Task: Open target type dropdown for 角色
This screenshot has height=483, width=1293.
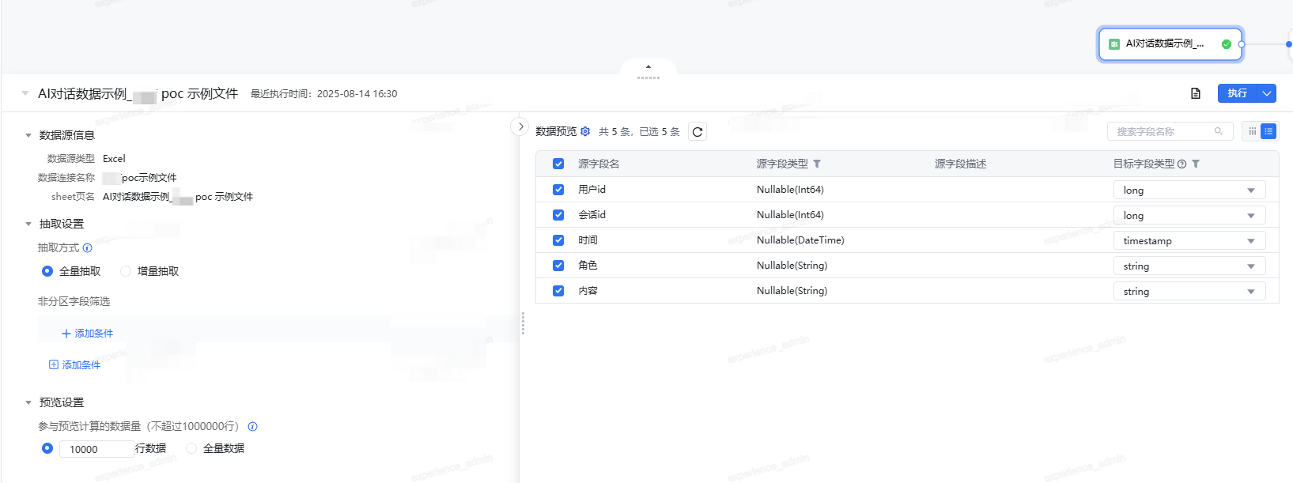Action: (x=1189, y=266)
